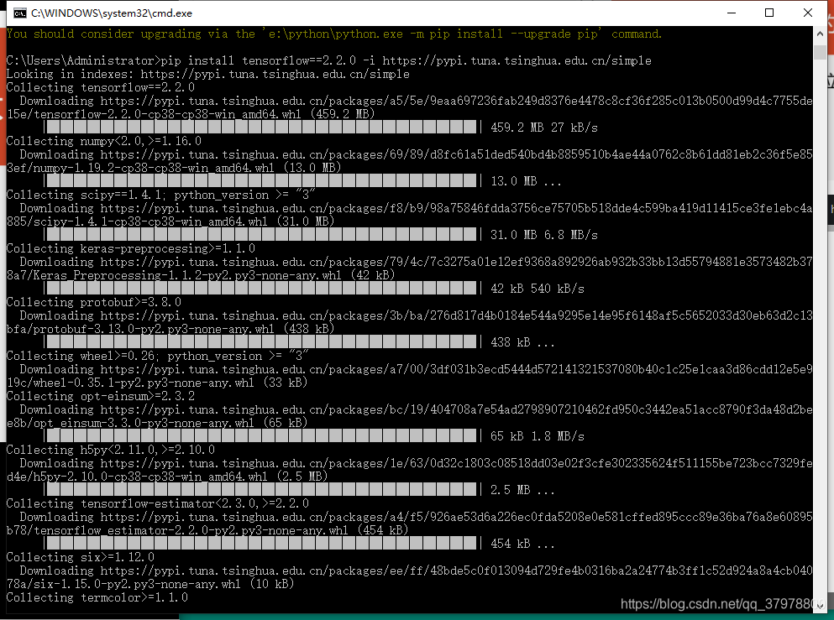
Task: Click the protobuf 438 kB progress bar
Action: coord(262,341)
